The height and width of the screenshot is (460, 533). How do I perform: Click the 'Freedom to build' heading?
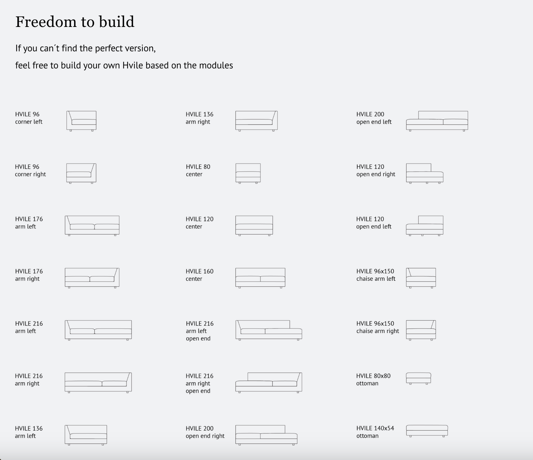[75, 22]
